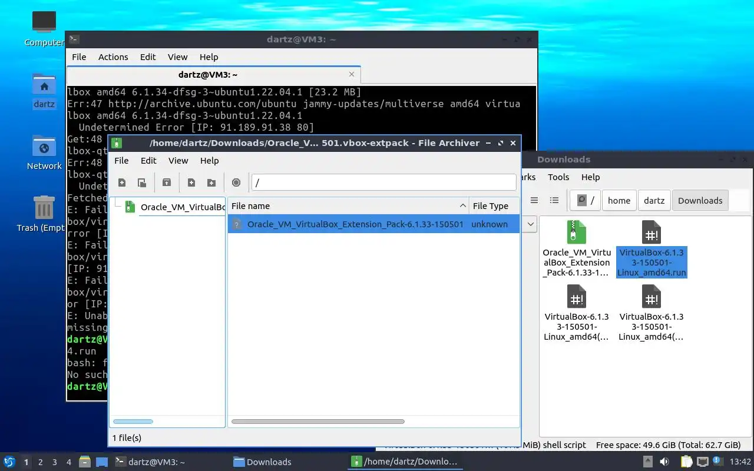Image resolution: width=754 pixels, height=471 pixels.
Task: Open View menu in File Archiver
Action: tap(178, 160)
